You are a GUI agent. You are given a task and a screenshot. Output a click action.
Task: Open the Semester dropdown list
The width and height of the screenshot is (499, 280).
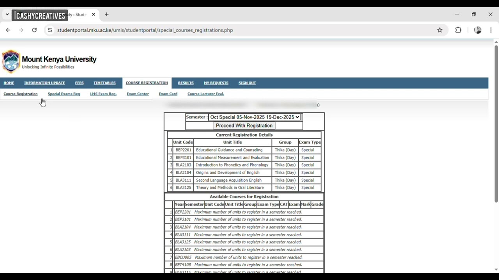click(x=255, y=117)
